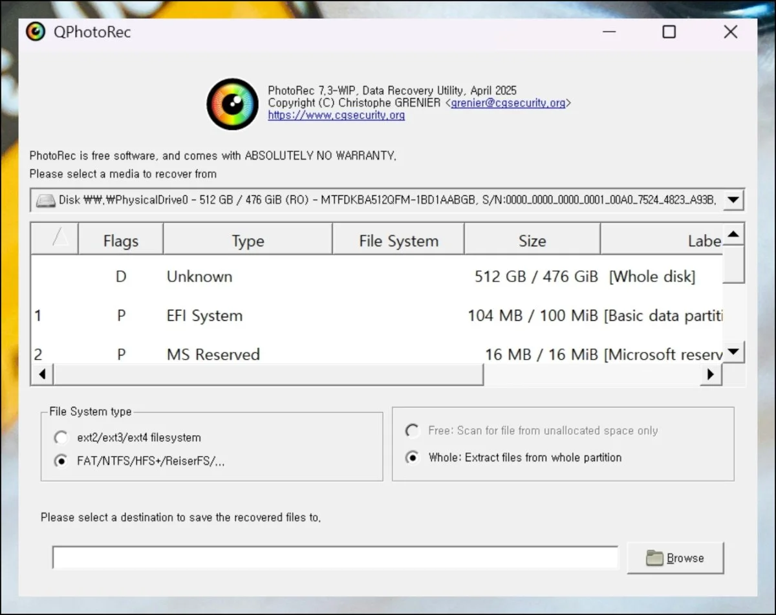Screen dimensions: 776x615
Task: Select FAT/NTFS/HFS+/ReiserFS option
Action: point(61,462)
